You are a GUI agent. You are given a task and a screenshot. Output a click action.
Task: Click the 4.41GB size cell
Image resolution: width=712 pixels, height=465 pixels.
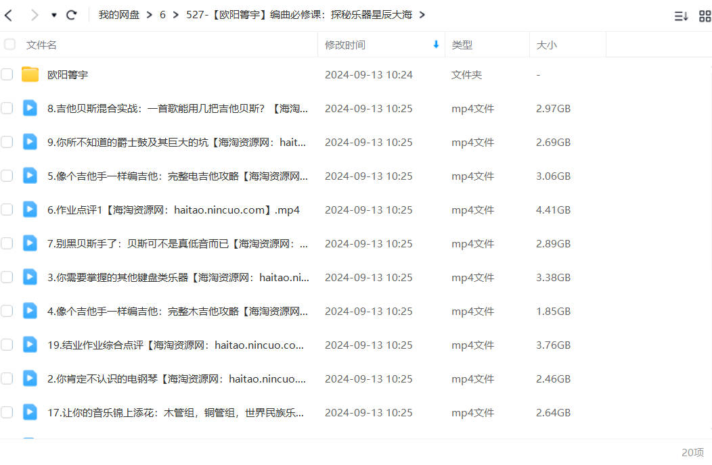pos(553,210)
